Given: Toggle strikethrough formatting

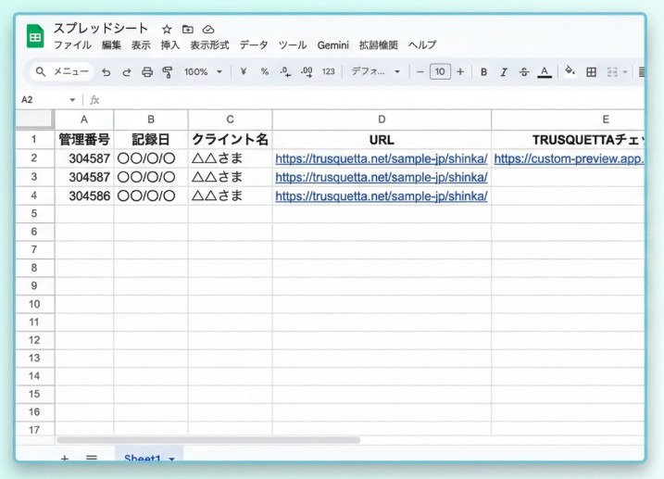Looking at the screenshot, I should pos(524,72).
